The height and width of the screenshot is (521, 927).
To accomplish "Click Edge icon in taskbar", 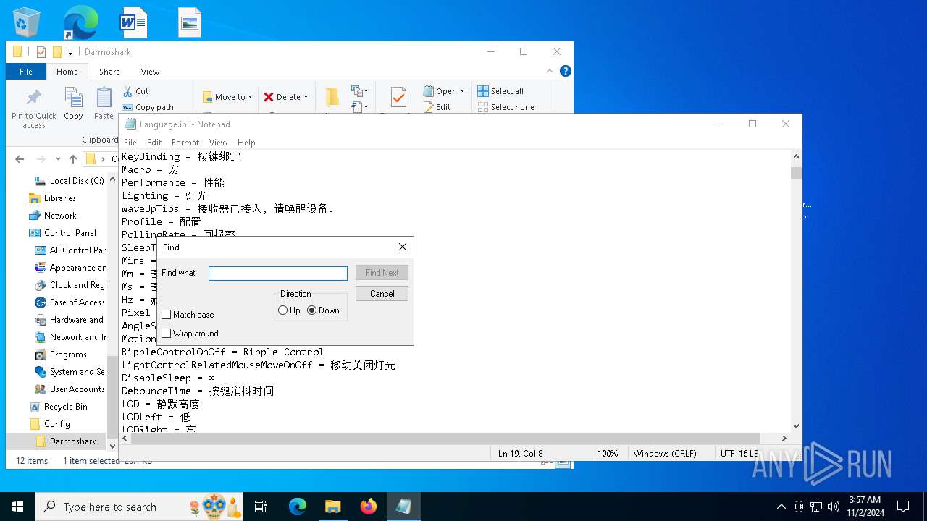I will [x=298, y=507].
